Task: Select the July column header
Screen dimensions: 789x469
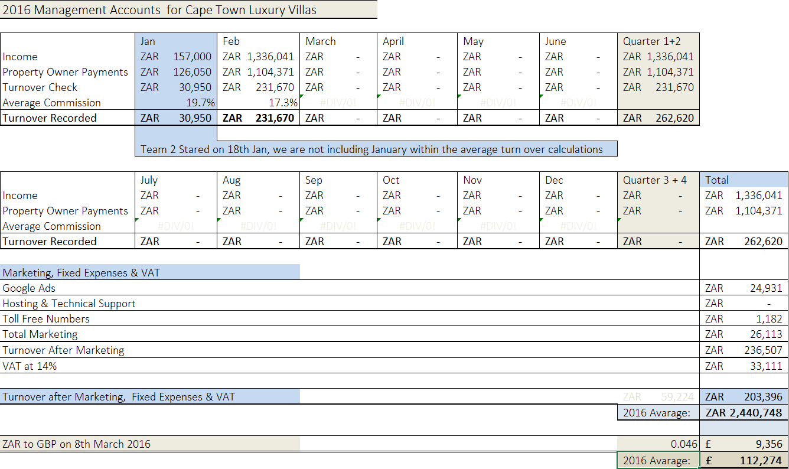Action: [176, 180]
